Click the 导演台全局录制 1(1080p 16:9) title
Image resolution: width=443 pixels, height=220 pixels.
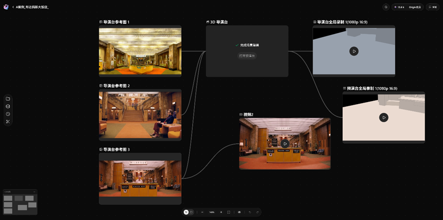[x=342, y=22]
